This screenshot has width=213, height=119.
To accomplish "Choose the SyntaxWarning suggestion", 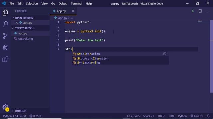I will tap(120, 63).
